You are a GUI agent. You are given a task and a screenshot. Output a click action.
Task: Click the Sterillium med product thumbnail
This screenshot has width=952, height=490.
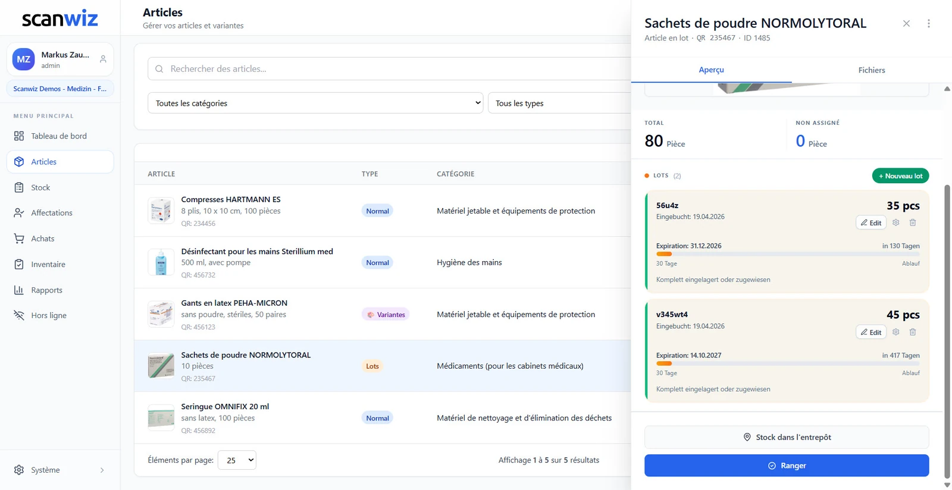[x=161, y=262]
